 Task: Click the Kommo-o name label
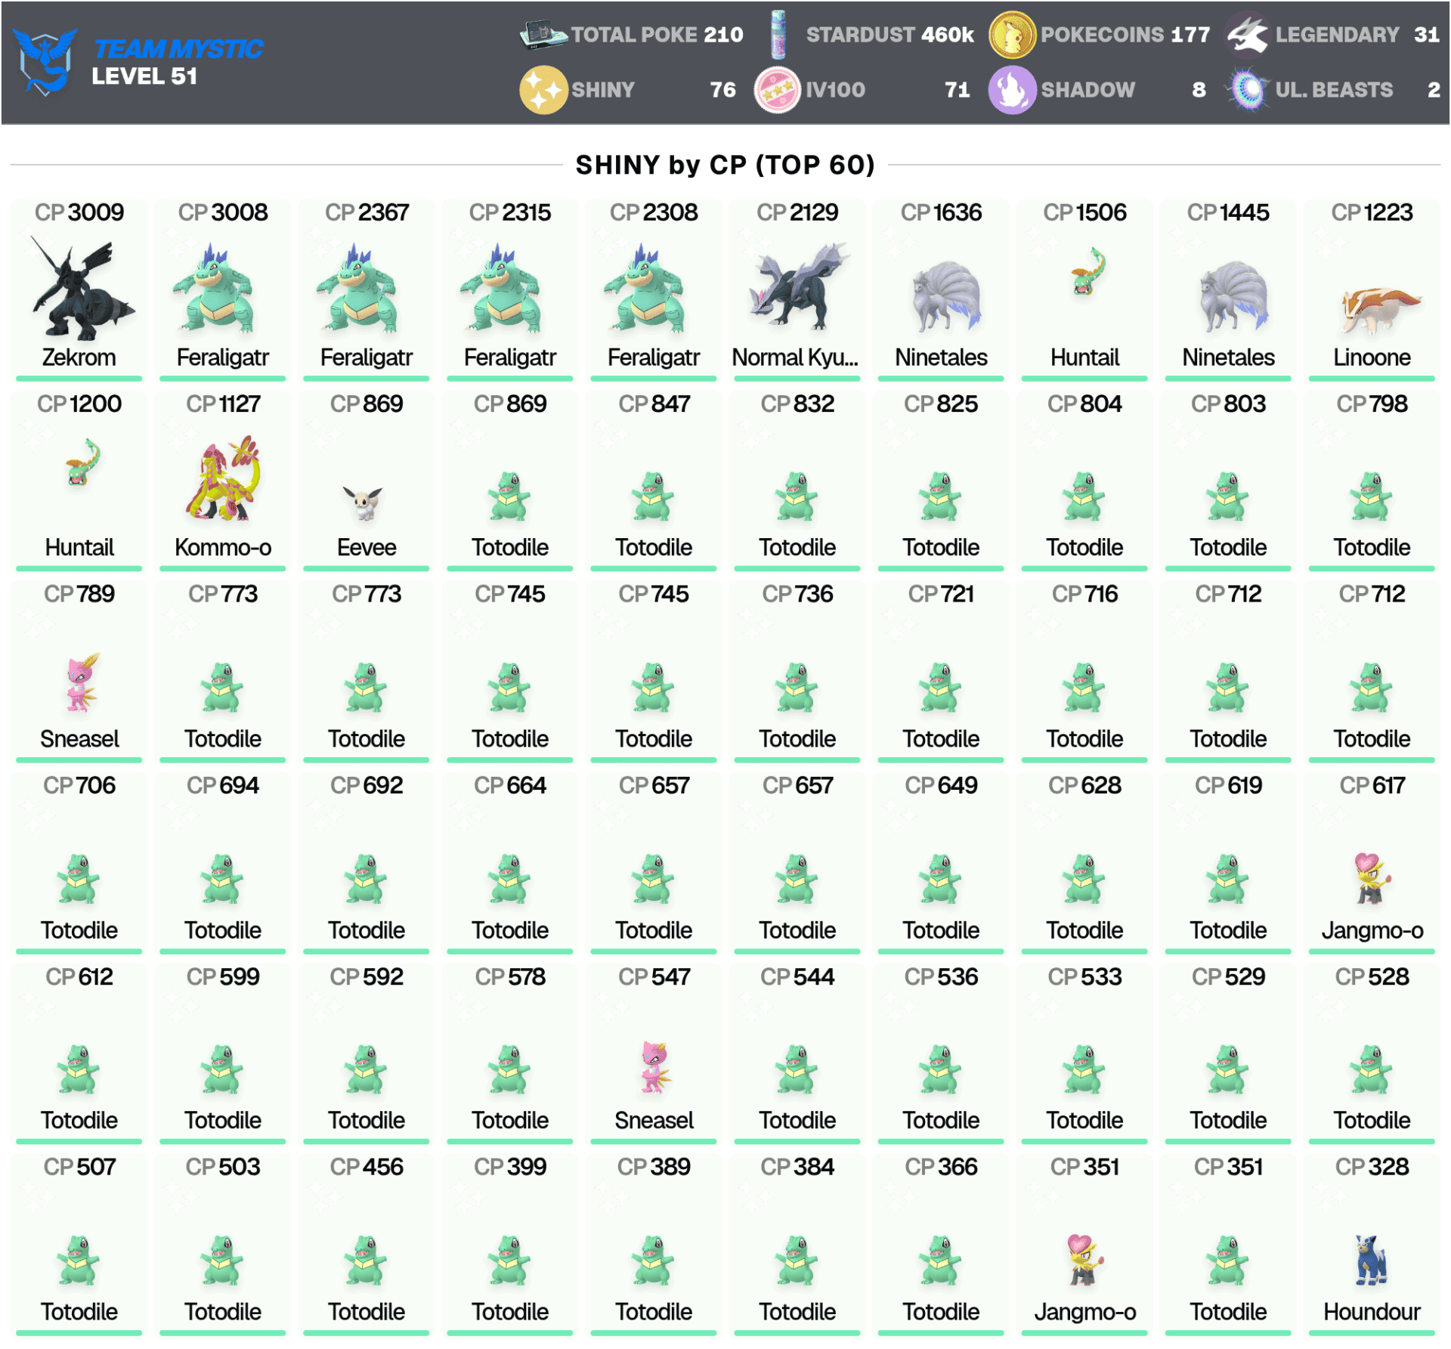point(223,548)
